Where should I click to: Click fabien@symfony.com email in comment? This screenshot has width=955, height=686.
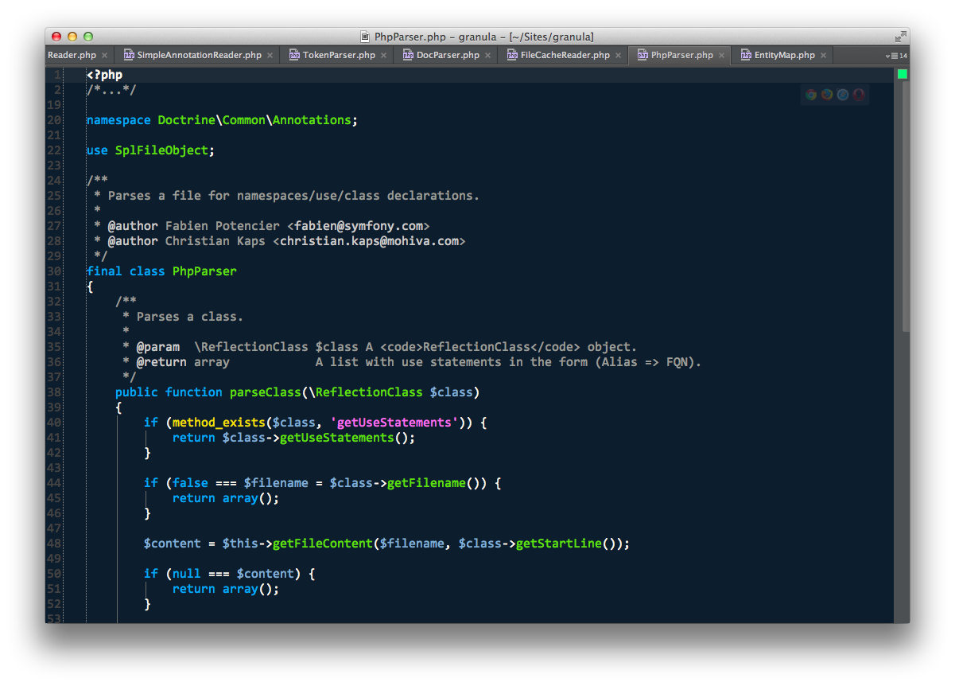pos(359,226)
